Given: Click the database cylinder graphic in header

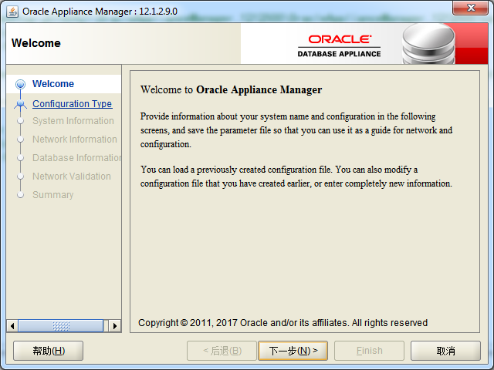Looking at the screenshot, I should coord(429,44).
